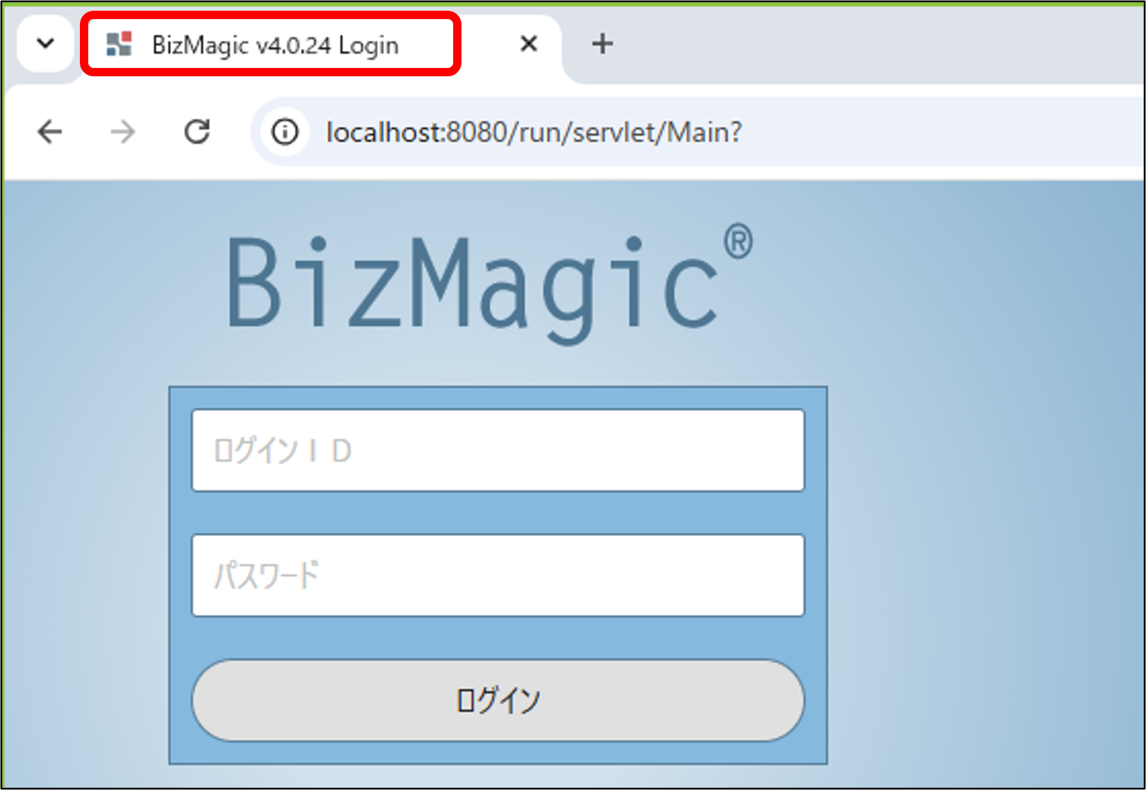The width and height of the screenshot is (1146, 790).
Task: Click the BizMagic favicon in the tab
Action: point(119,44)
